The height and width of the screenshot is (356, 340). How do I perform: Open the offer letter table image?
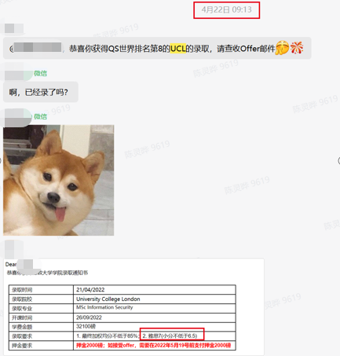click(x=134, y=306)
